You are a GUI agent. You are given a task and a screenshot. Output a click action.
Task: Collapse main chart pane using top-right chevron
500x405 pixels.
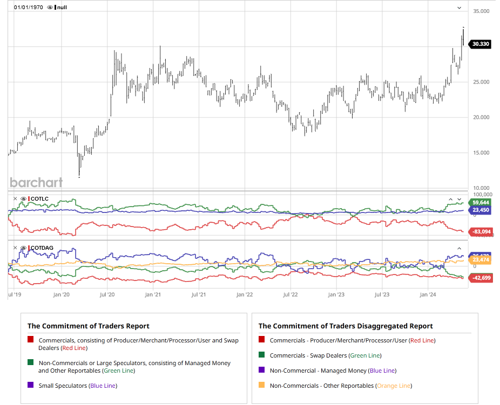click(460, 8)
